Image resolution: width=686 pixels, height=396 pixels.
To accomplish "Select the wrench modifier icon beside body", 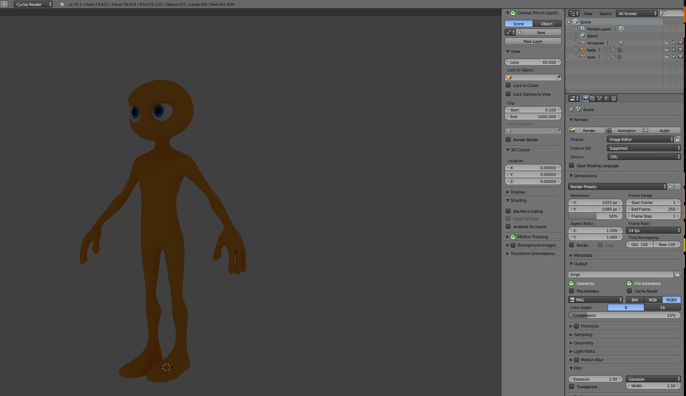I will tap(614, 50).
